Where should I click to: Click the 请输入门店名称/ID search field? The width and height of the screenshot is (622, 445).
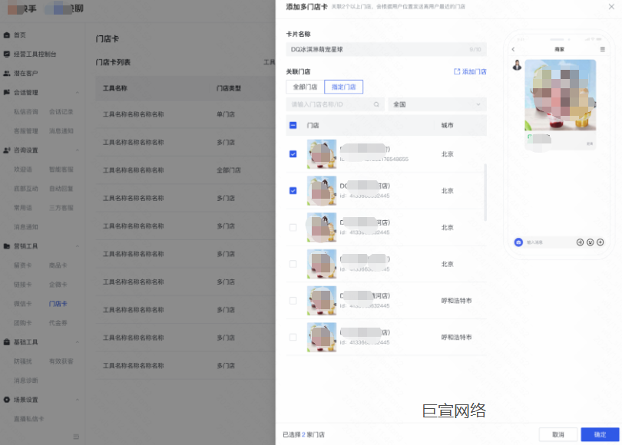coord(335,104)
